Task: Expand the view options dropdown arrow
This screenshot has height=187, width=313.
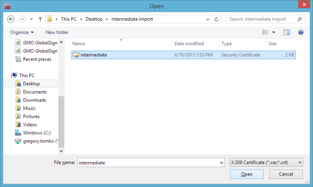Action: 274,32
